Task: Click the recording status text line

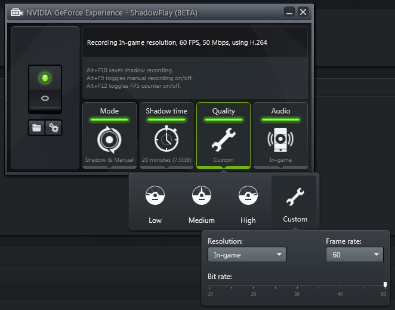Action: coord(177,42)
